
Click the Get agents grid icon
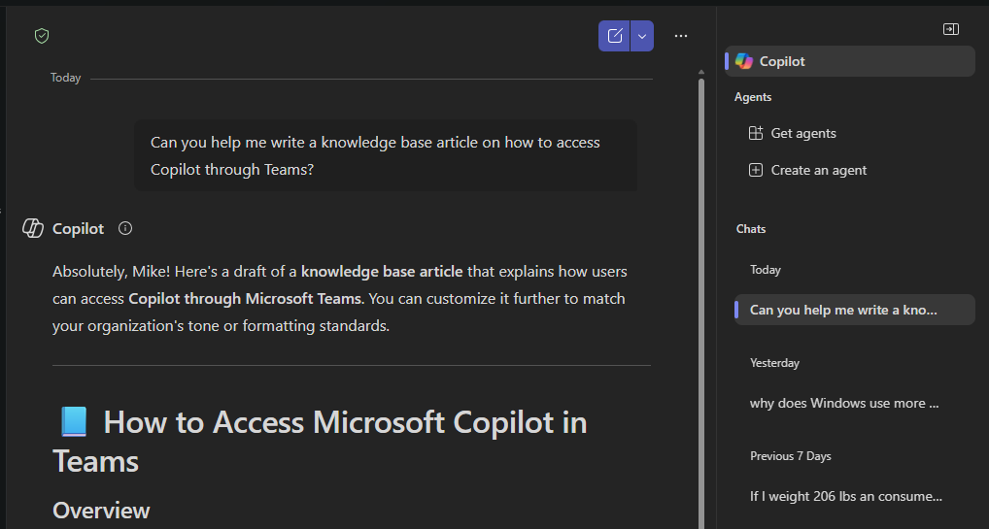(x=756, y=133)
